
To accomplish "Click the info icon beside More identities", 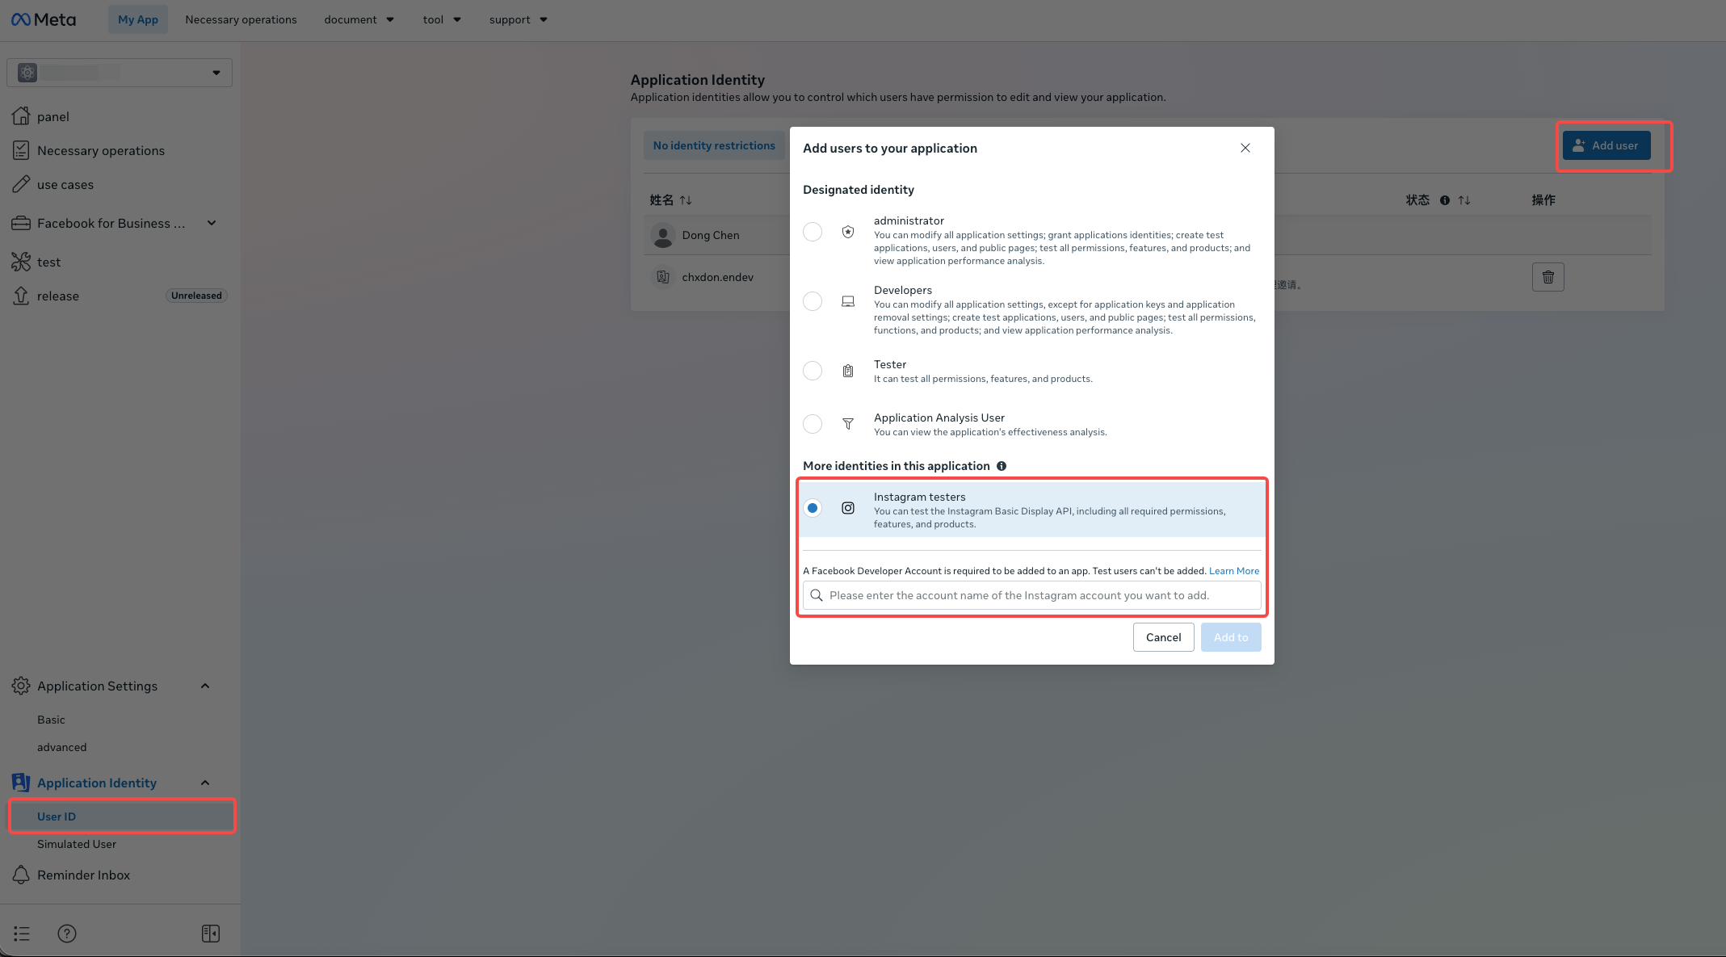I will [1002, 466].
